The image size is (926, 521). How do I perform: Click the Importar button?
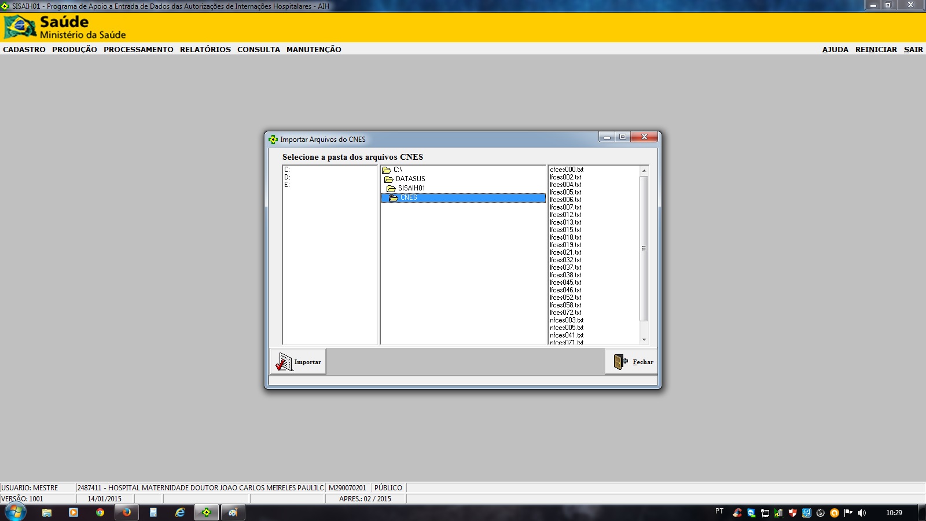pyautogui.click(x=298, y=362)
